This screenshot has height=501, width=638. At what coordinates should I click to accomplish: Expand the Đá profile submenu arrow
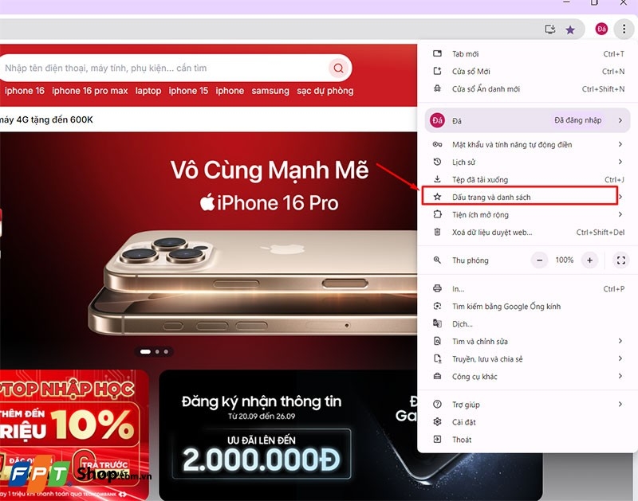620,120
